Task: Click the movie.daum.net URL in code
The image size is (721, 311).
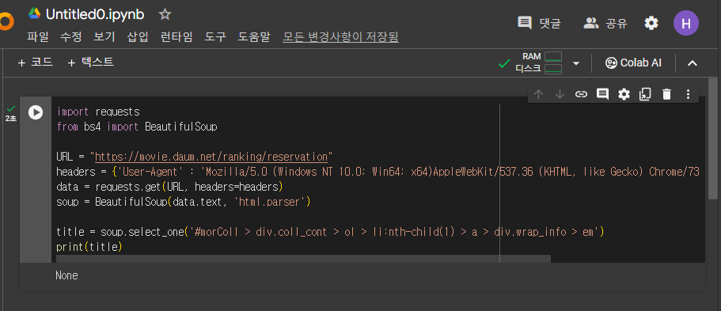Action: pos(211,157)
